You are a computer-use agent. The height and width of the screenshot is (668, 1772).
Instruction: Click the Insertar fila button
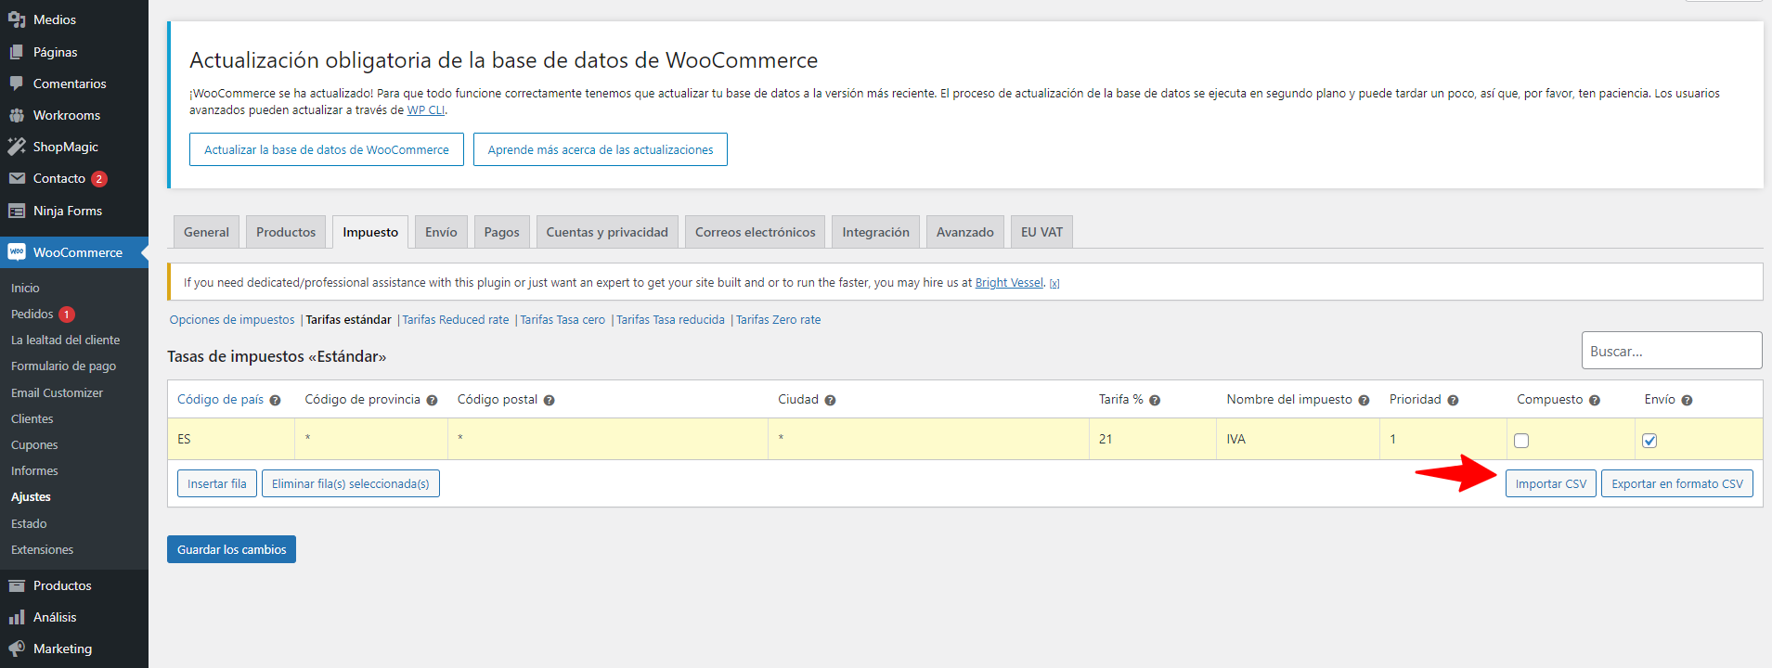pos(217,483)
